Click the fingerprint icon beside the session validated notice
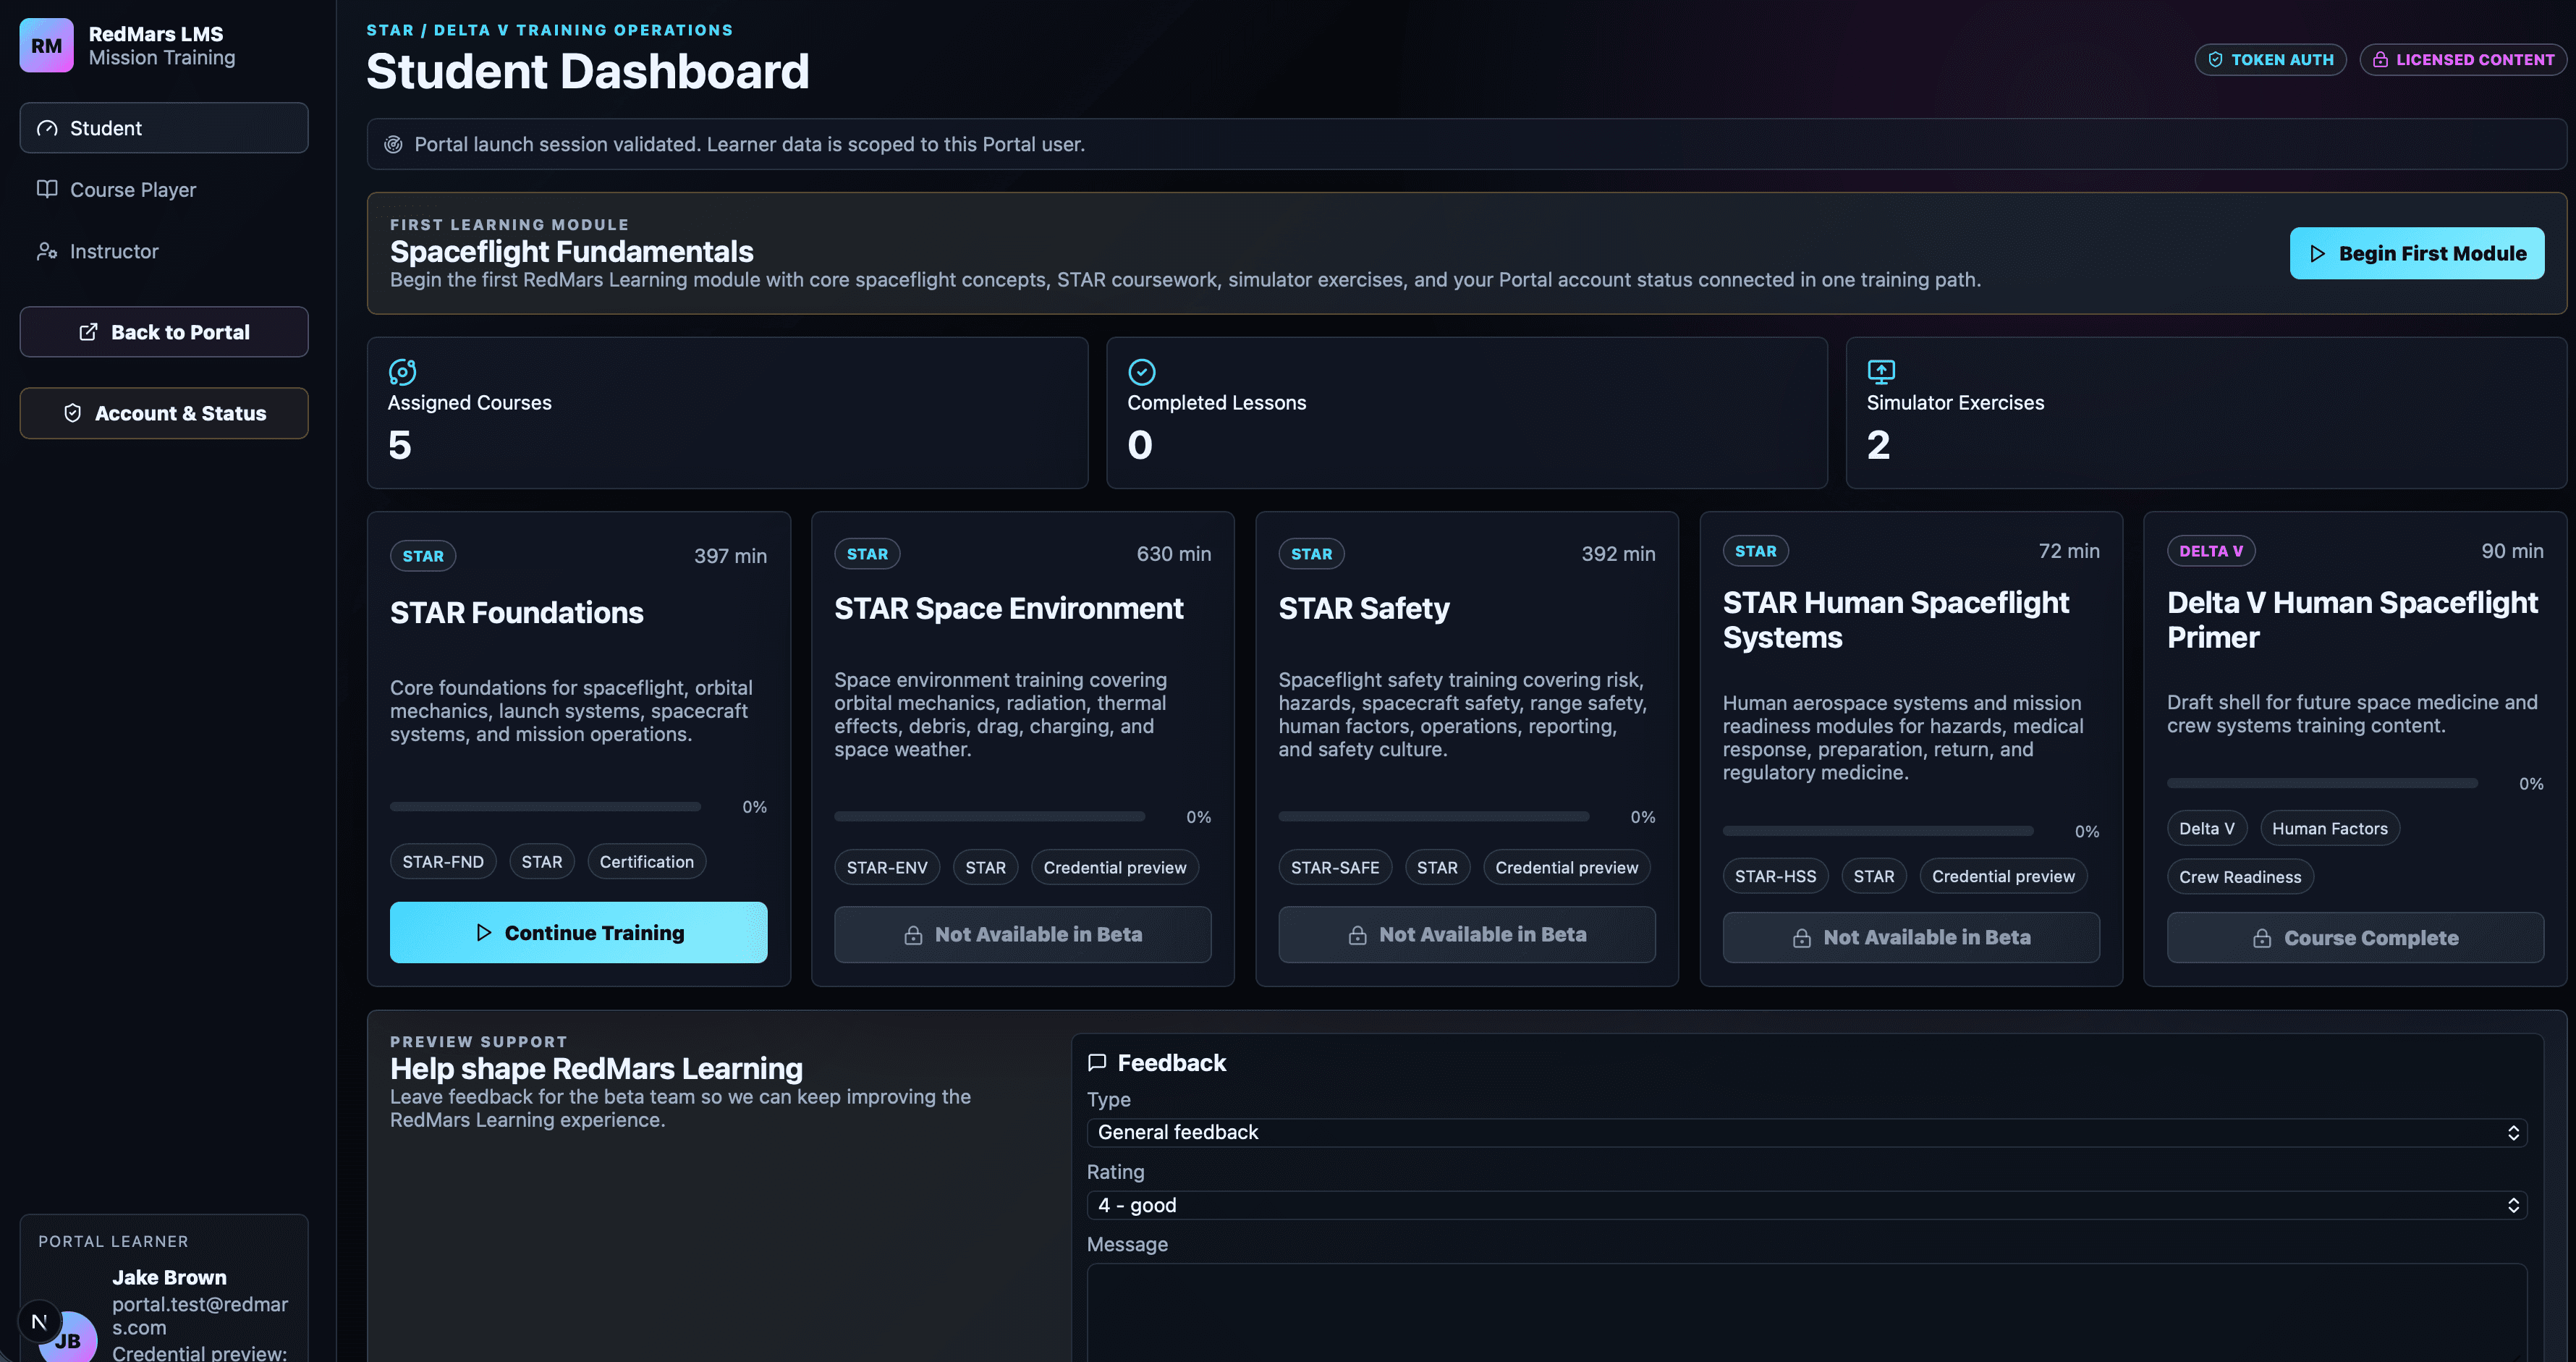This screenshot has width=2576, height=1362. coord(394,144)
